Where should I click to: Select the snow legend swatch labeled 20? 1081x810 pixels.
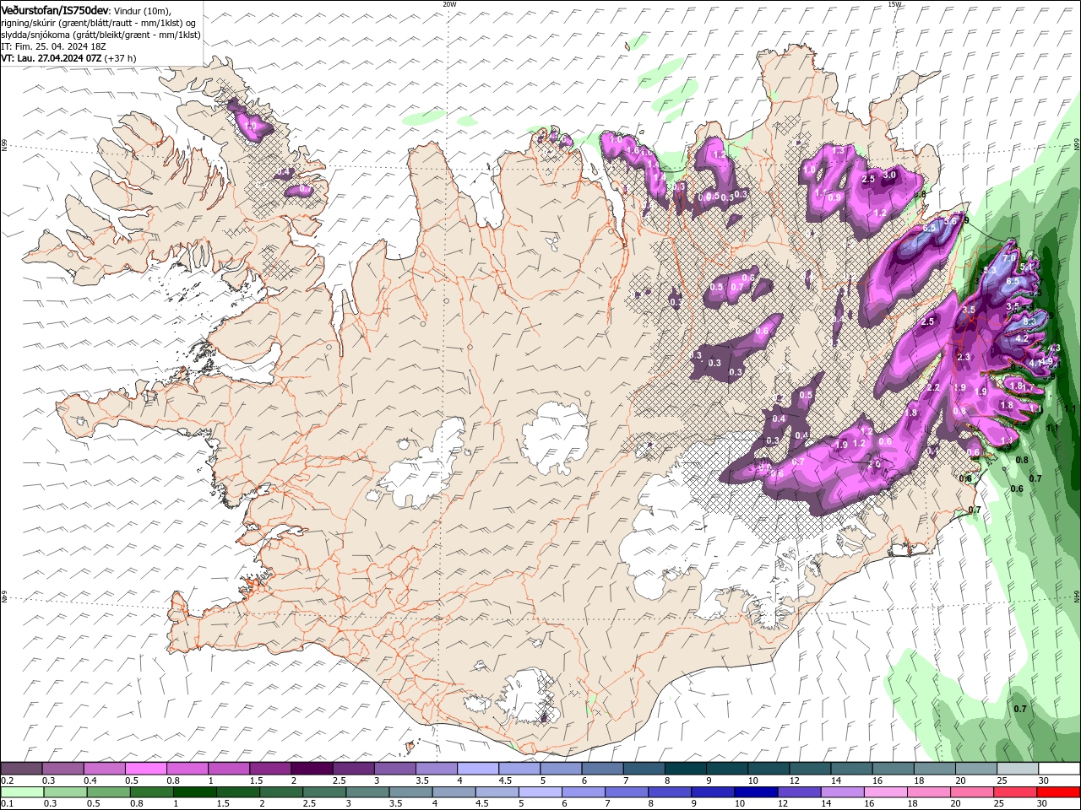(976, 769)
